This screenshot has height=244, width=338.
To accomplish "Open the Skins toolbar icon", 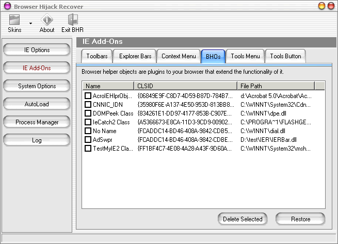I will (14, 20).
